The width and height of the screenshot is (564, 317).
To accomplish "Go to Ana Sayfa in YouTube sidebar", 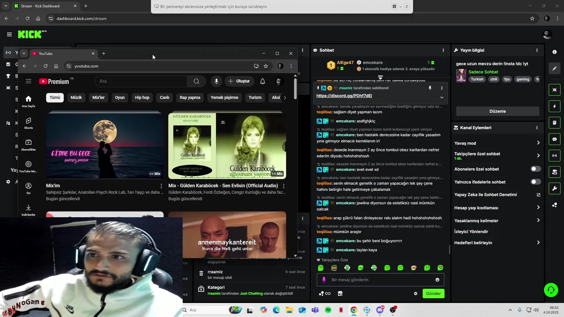I will coord(29,101).
